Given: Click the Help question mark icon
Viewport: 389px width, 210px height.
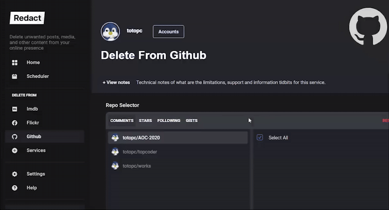Looking at the screenshot, I should pos(15,188).
